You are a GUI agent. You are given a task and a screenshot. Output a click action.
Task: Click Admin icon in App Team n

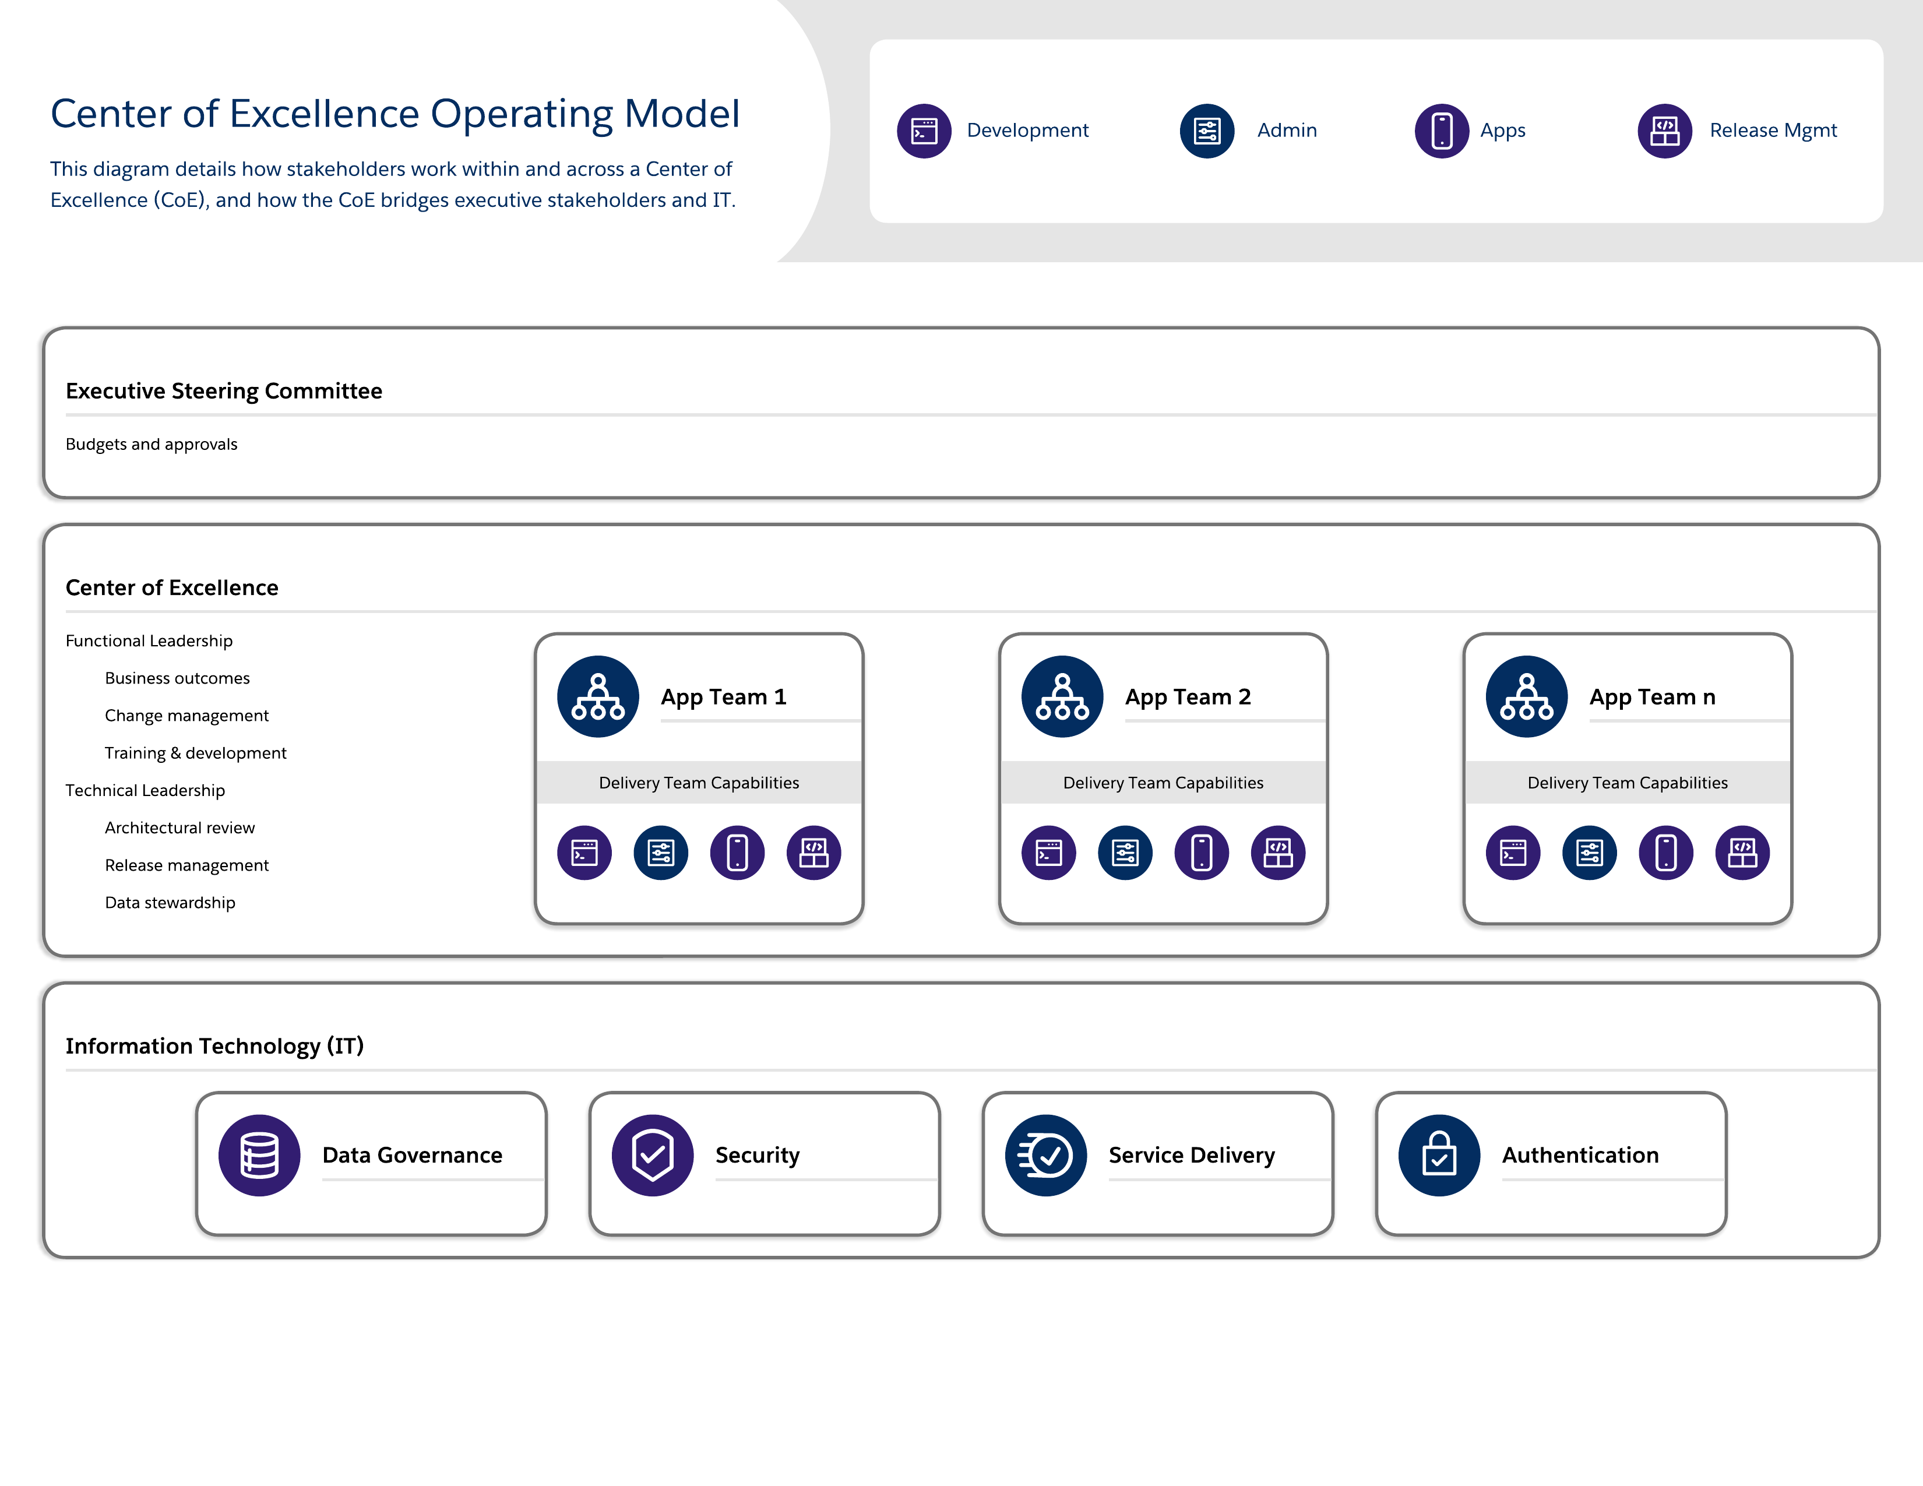[1589, 852]
